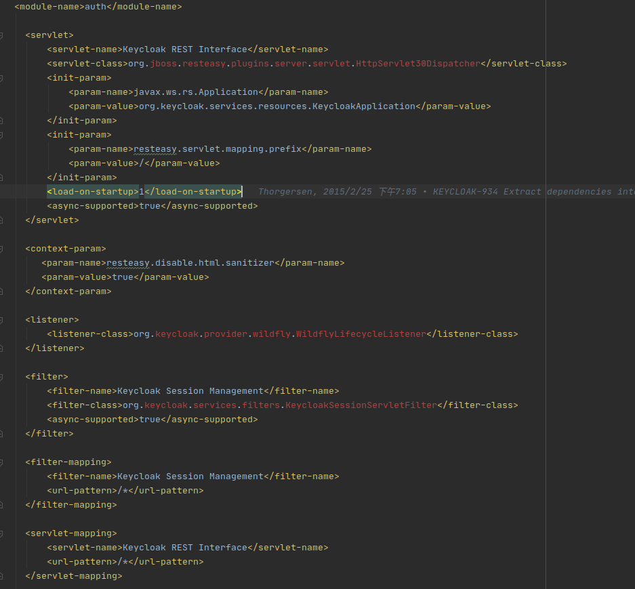Click the async-supported line inside the filter block
Image resolution: width=635 pixels, height=589 pixels.
coord(152,420)
